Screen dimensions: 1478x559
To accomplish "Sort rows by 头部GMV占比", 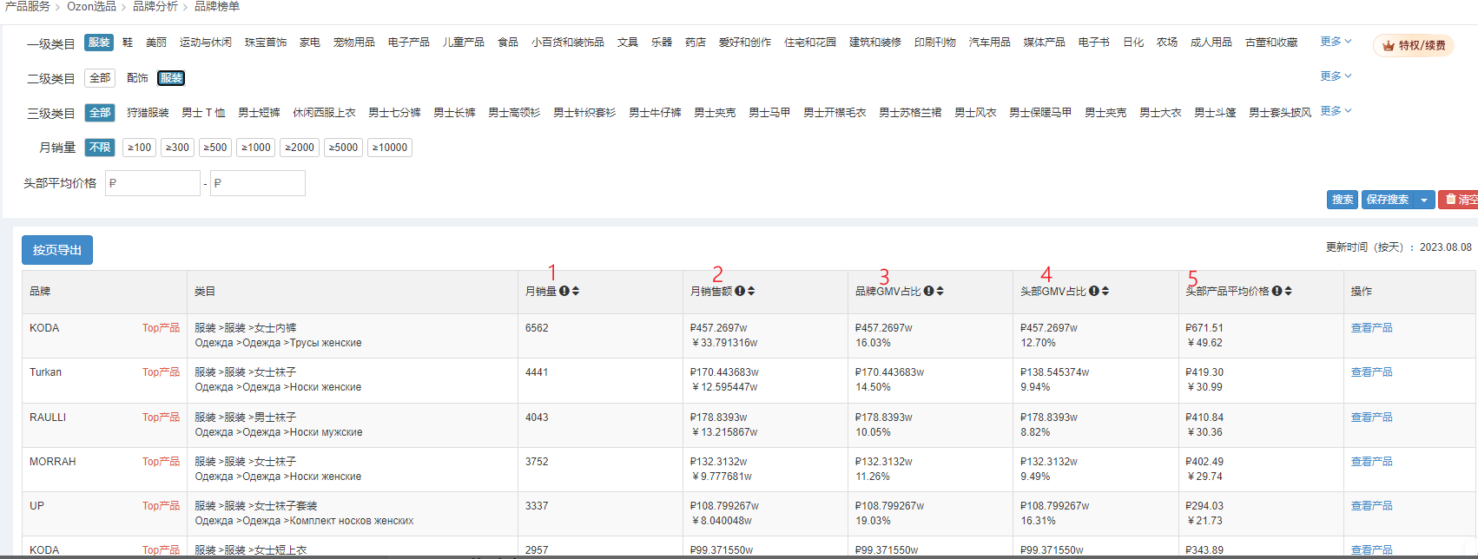I will click(x=1105, y=291).
